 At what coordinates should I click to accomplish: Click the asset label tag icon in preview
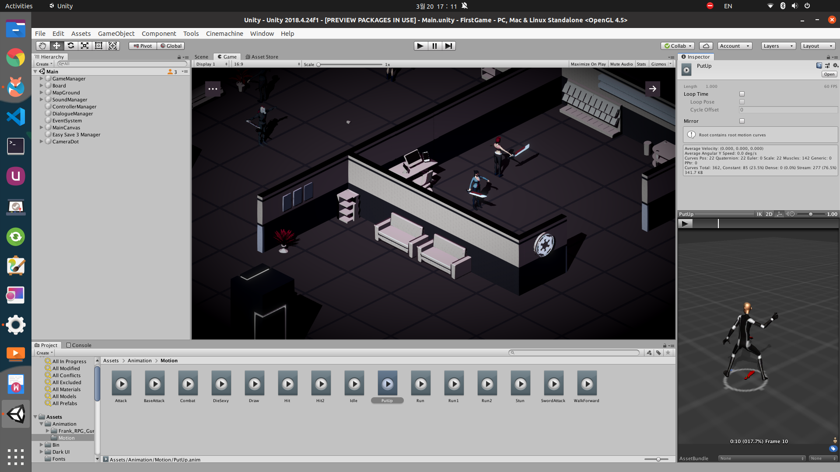833,449
